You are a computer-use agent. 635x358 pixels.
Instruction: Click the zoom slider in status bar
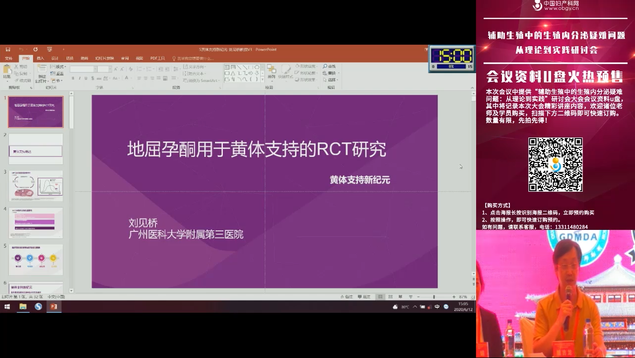[434, 297]
